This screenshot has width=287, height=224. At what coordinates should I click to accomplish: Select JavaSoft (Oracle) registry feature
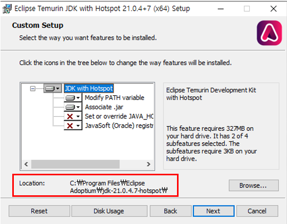[x=119, y=126]
